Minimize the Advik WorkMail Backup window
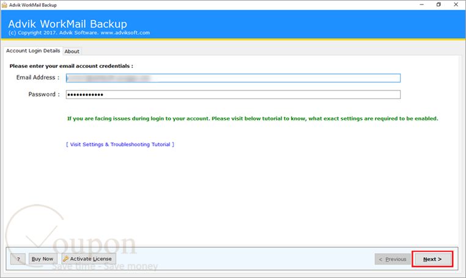The image size is (466, 278). tap(422, 5)
